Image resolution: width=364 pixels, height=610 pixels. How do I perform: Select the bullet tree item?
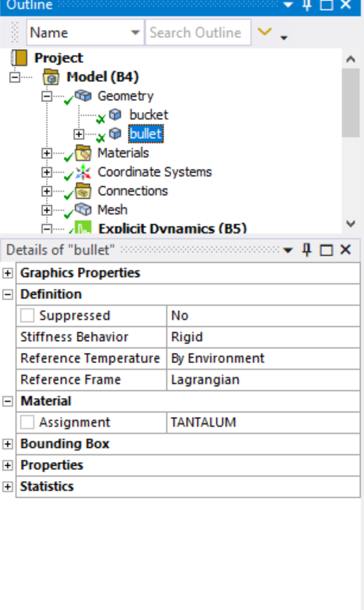tap(146, 134)
